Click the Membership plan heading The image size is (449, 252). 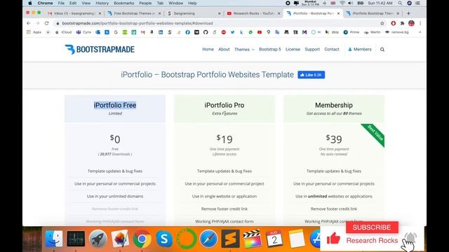(x=334, y=105)
